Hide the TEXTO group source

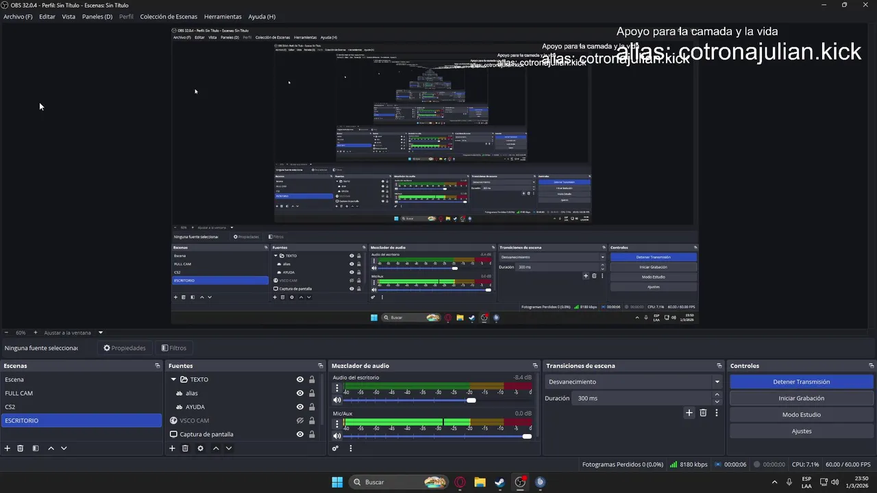pyautogui.click(x=299, y=379)
